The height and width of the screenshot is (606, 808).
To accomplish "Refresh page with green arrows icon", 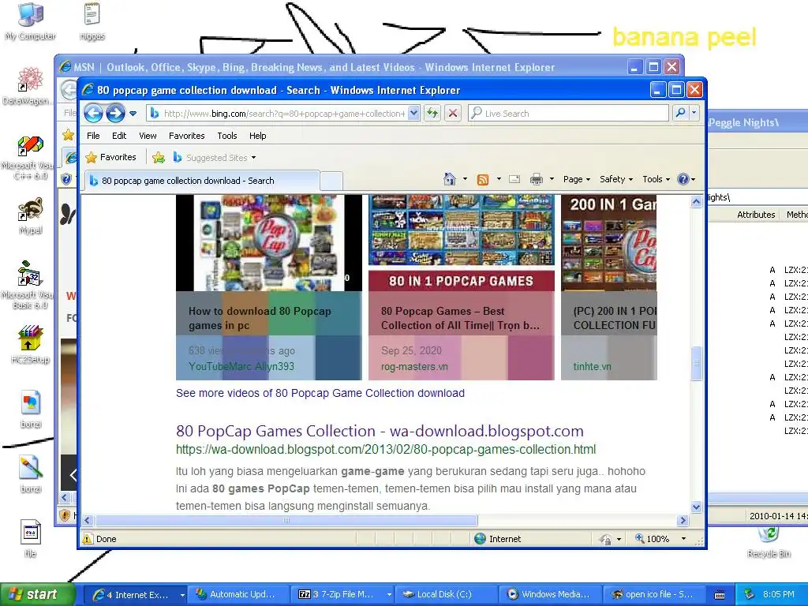I will coord(432,114).
